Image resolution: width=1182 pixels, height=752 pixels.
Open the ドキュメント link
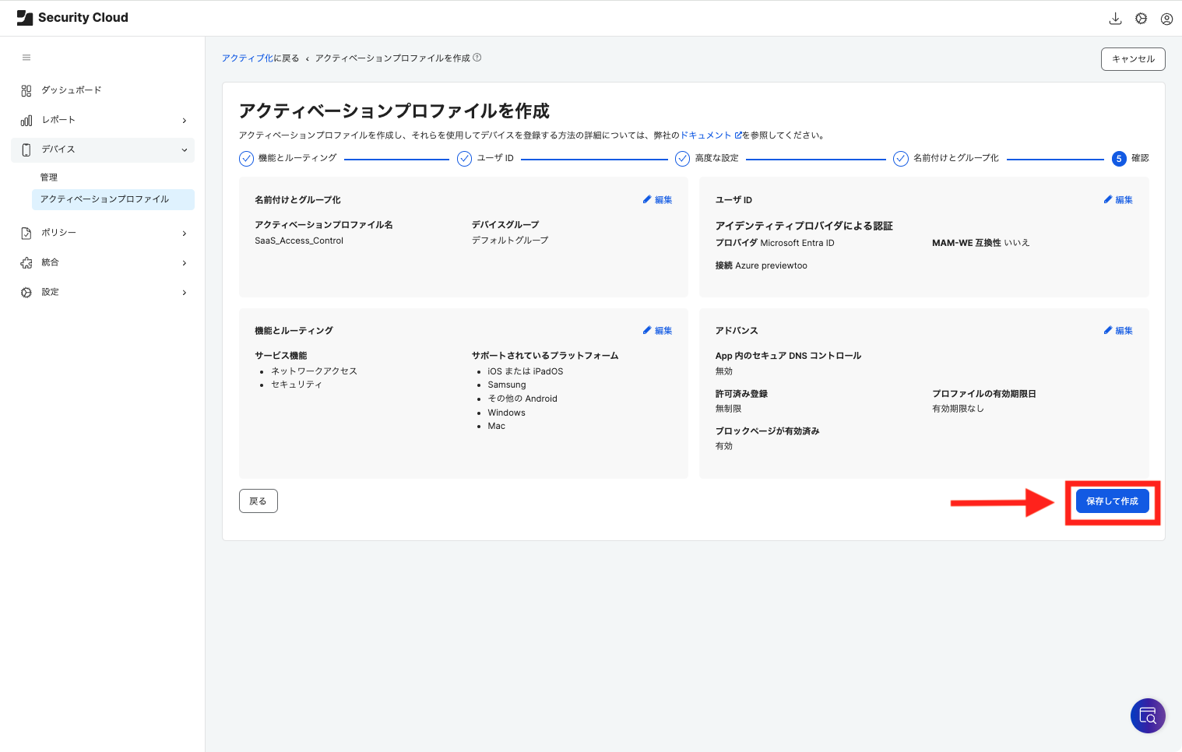(x=711, y=135)
